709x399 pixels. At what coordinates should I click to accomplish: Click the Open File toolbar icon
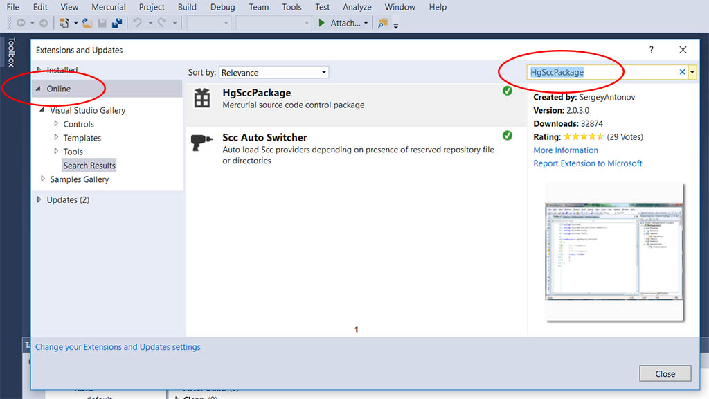tap(87, 23)
